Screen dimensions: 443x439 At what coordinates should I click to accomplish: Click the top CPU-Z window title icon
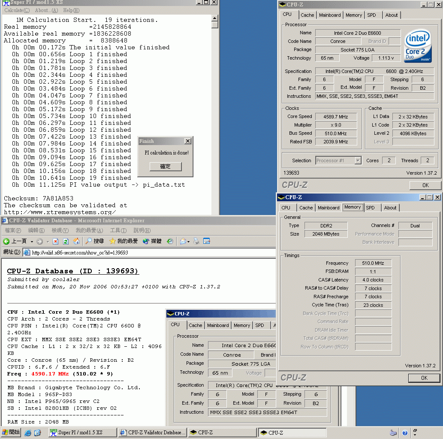coord(283,5)
